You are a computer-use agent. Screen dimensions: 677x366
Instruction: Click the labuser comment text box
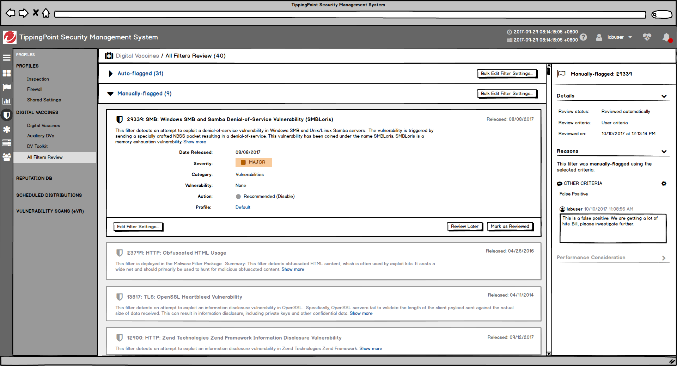click(613, 228)
